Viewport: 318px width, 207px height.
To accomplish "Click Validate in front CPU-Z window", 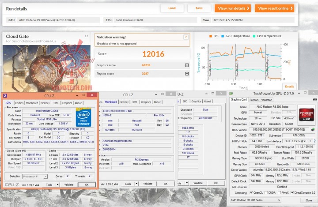I will pos(69,184).
